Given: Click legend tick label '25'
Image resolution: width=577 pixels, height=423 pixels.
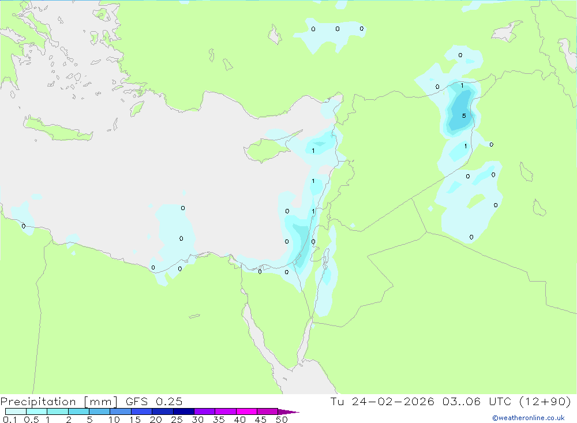Looking at the screenshot, I should [177, 420].
